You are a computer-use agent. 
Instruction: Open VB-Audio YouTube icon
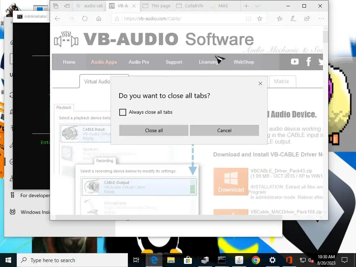(x=295, y=62)
